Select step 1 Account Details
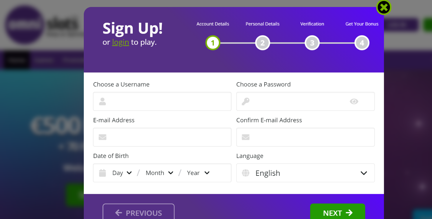Image resolution: width=432 pixels, height=219 pixels. coord(213,43)
